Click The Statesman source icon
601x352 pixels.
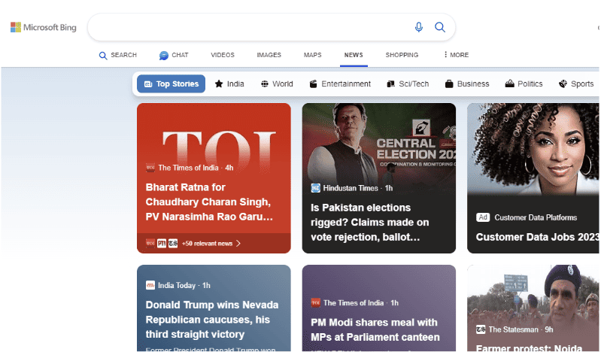click(481, 329)
